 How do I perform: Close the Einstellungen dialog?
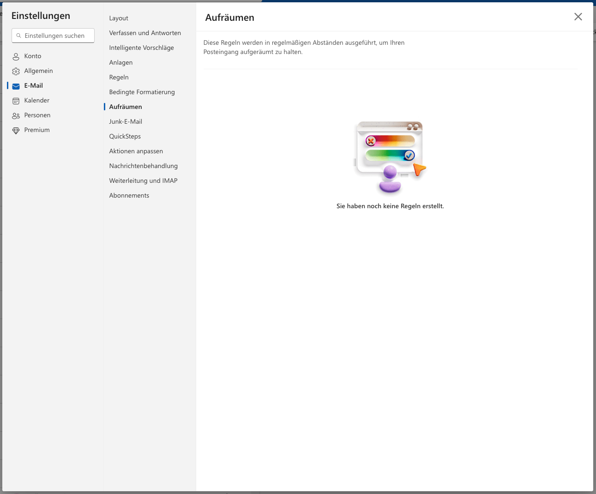pos(578,17)
